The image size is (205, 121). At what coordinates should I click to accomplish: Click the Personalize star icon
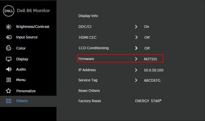(8, 91)
